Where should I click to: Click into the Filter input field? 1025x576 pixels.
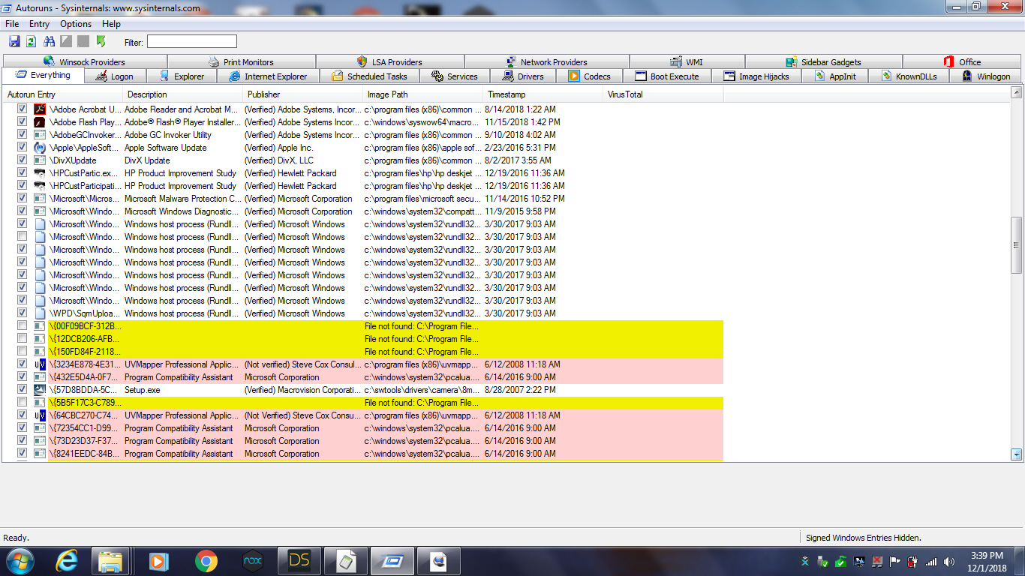coord(191,41)
